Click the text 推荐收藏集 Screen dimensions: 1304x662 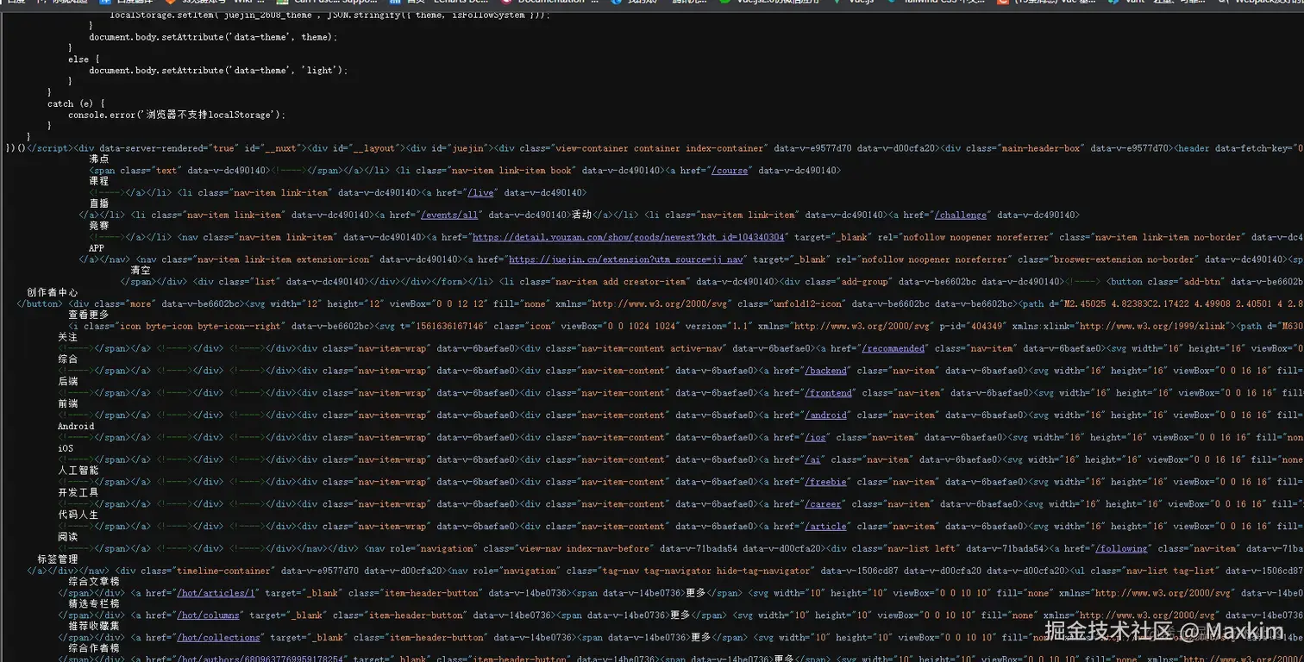coord(94,627)
